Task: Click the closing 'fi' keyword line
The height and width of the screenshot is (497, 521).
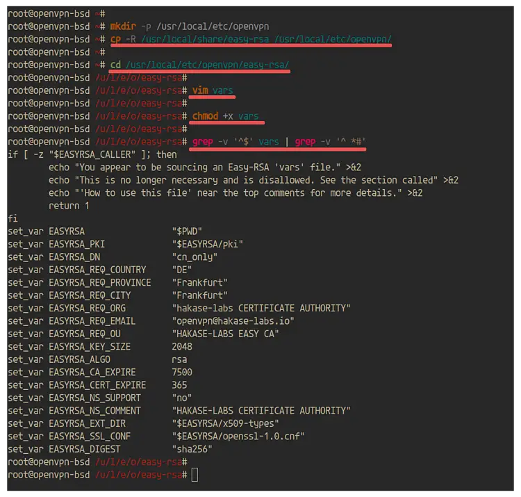Action: 13,218
